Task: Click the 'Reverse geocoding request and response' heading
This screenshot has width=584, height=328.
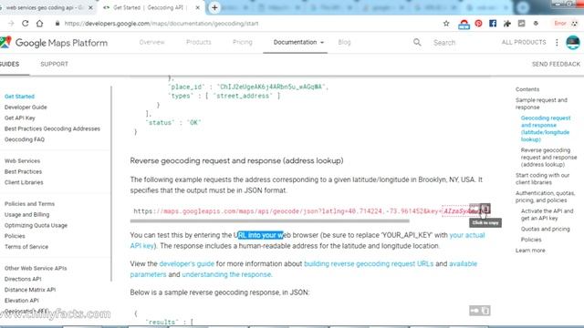Action: tap(236, 160)
